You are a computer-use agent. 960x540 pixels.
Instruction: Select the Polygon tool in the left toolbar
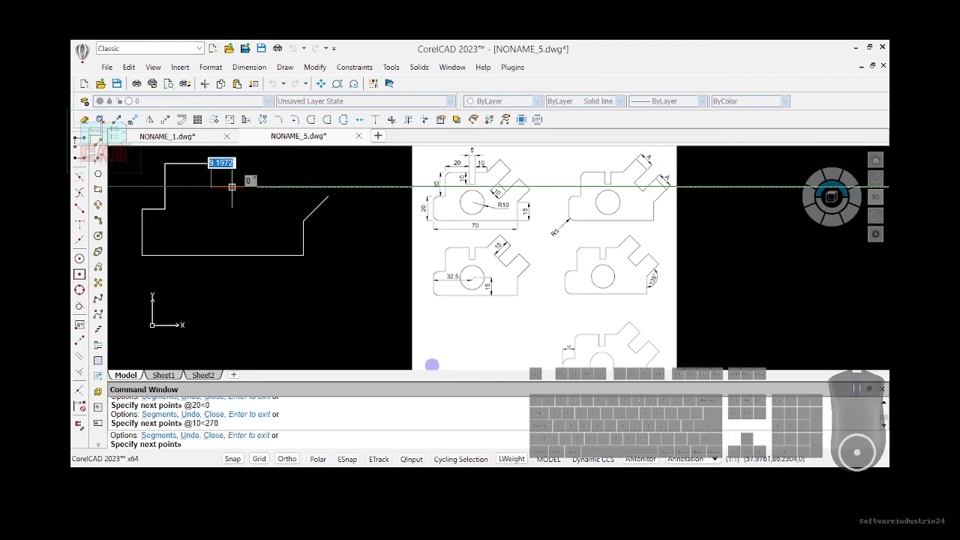coord(98,173)
